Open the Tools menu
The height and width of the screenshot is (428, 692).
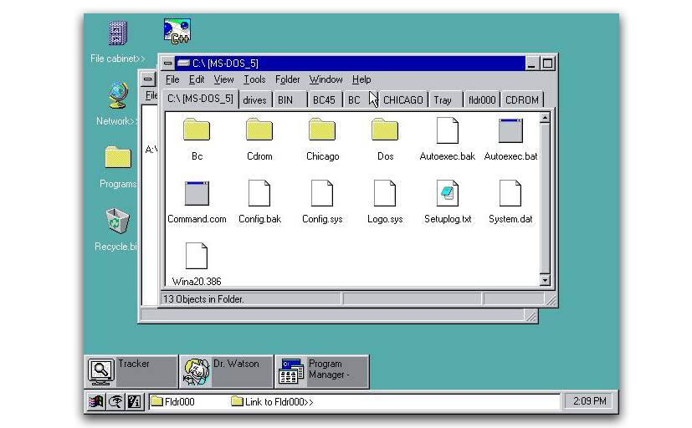click(254, 79)
